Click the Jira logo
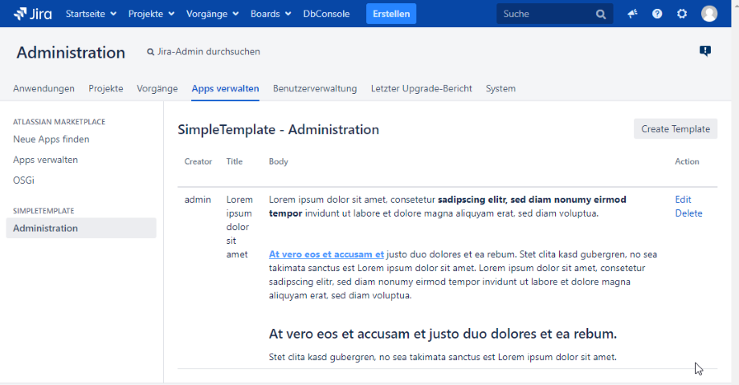Image resolution: width=739 pixels, height=385 pixels. (x=32, y=14)
